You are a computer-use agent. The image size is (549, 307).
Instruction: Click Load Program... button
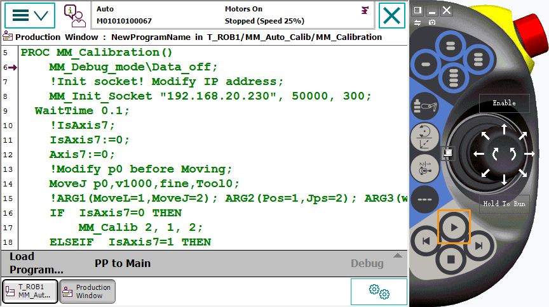tap(36, 263)
